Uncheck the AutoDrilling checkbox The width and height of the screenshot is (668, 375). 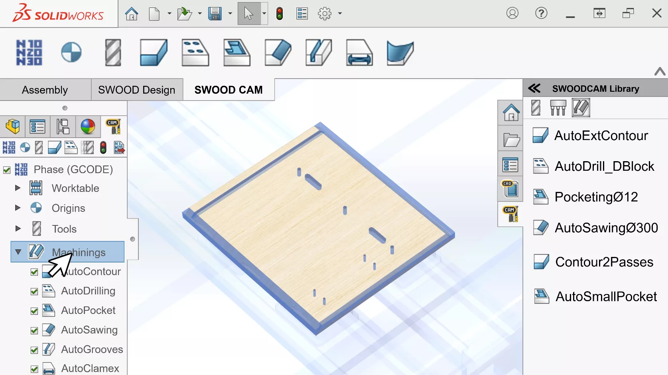pyautogui.click(x=34, y=292)
